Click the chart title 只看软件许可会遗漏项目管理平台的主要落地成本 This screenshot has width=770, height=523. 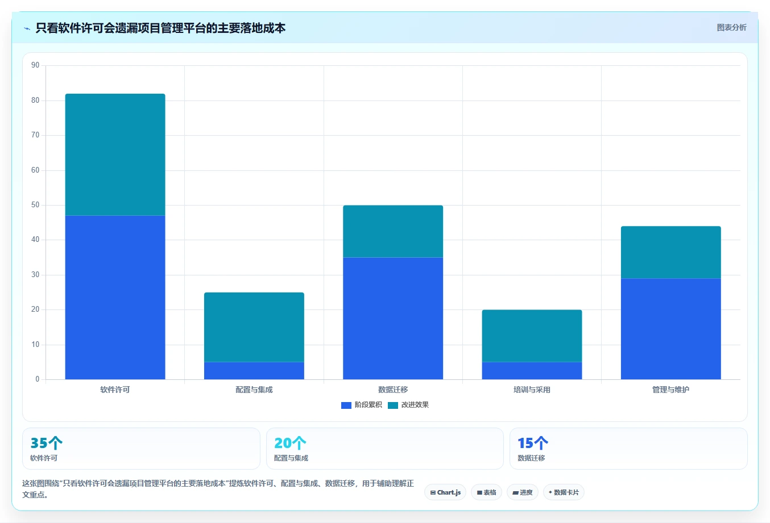160,28
